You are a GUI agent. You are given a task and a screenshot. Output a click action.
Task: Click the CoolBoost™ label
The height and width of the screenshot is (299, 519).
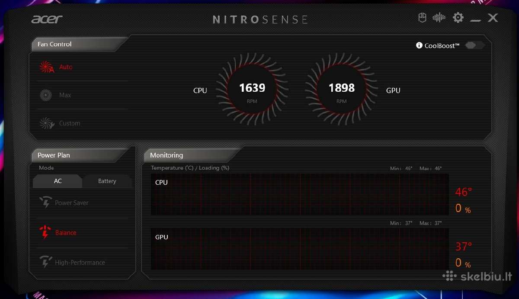pos(442,45)
